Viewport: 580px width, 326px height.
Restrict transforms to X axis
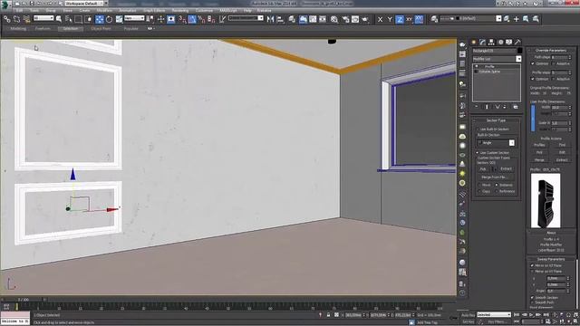[x=380, y=19]
